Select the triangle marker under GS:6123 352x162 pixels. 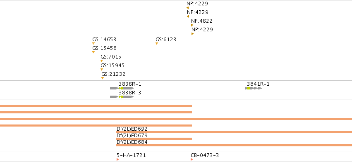pyautogui.click(x=157, y=43)
